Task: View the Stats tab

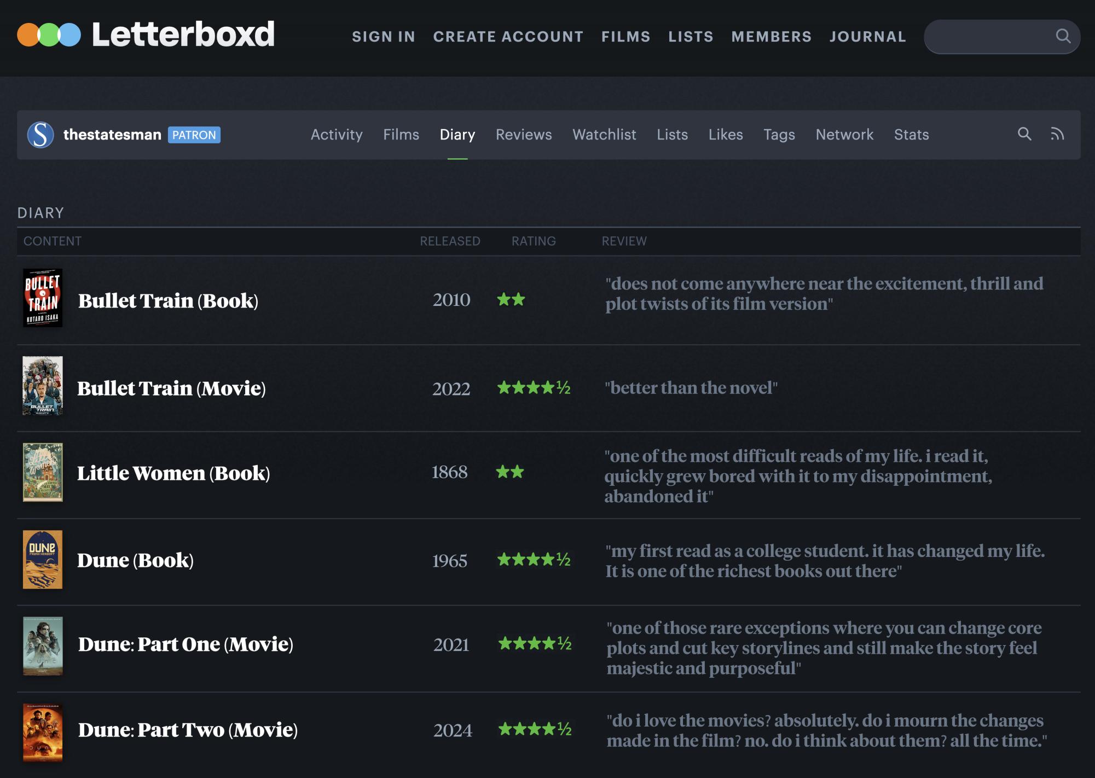Action: [912, 135]
